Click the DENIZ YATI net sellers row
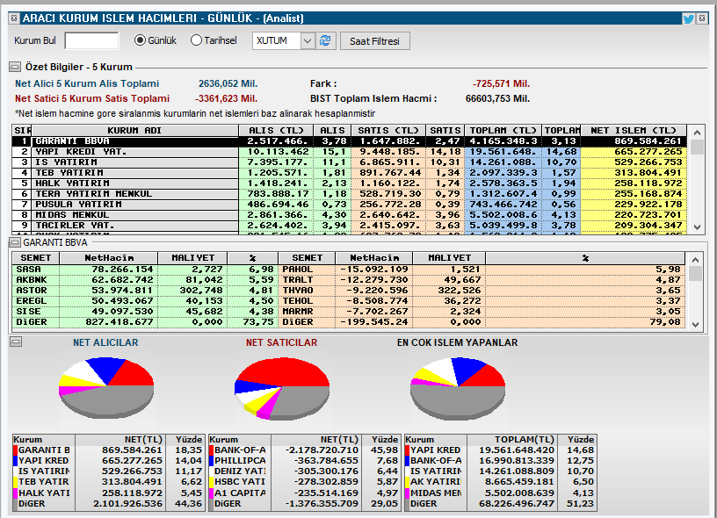717x518 pixels. (304, 471)
